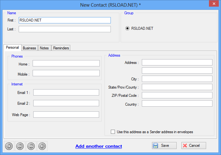Click the Web Page field
221x155 pixels.
click(66, 115)
